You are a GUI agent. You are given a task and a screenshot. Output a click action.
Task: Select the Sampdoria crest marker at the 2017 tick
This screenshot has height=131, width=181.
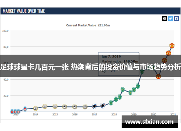[94, 106]
